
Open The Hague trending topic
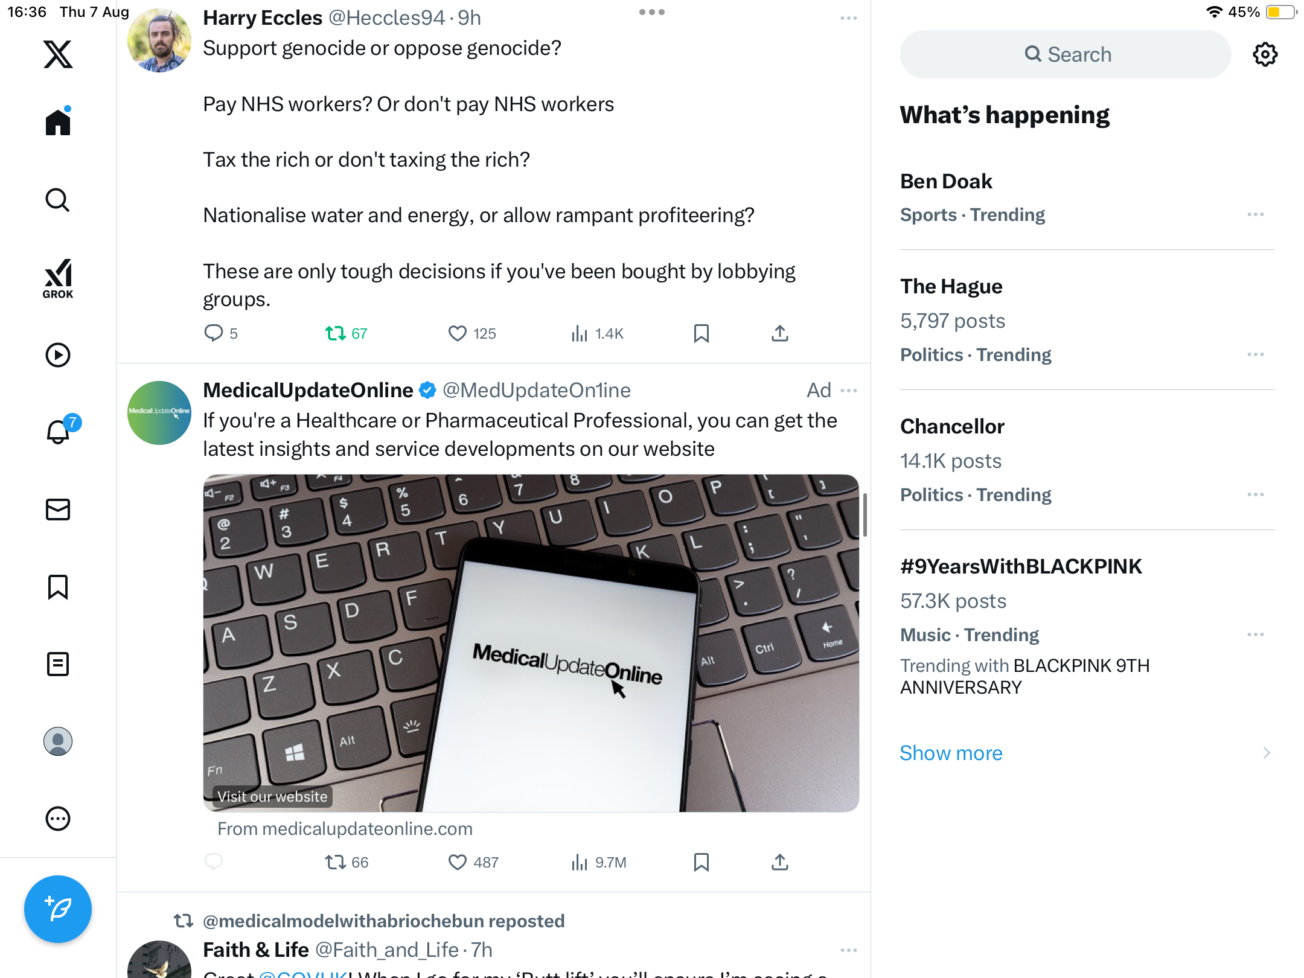tap(951, 286)
